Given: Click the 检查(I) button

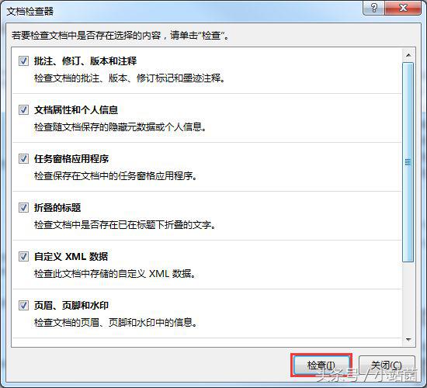Looking at the screenshot, I should pos(321,365).
